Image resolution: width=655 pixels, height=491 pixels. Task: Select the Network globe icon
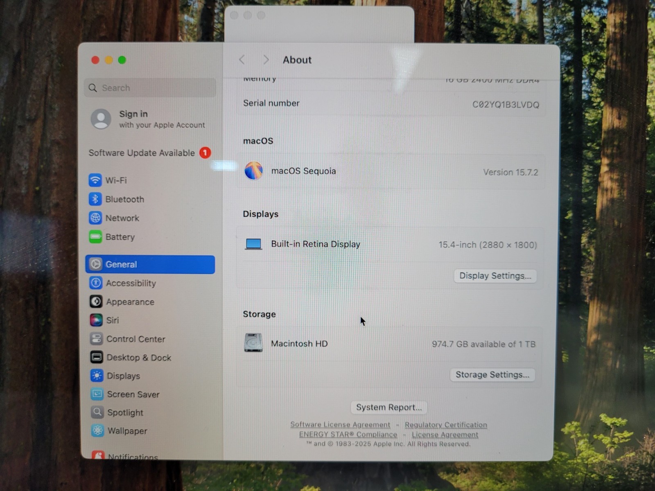[x=95, y=218]
